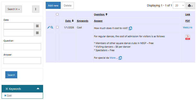Viewport: 196px width, 100px height.
Task: Click the Add new button
Action: click(53, 5)
